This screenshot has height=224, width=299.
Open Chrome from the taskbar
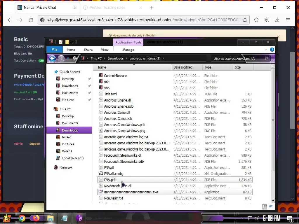[x=22, y=218]
